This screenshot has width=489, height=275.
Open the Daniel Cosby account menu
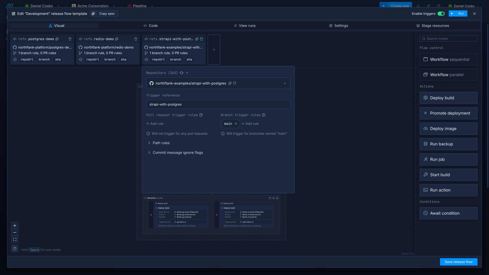pos(464,6)
